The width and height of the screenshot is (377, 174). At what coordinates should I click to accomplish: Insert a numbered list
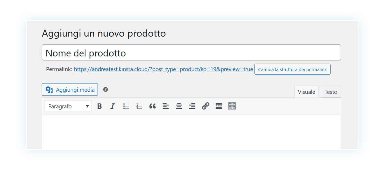click(x=139, y=106)
